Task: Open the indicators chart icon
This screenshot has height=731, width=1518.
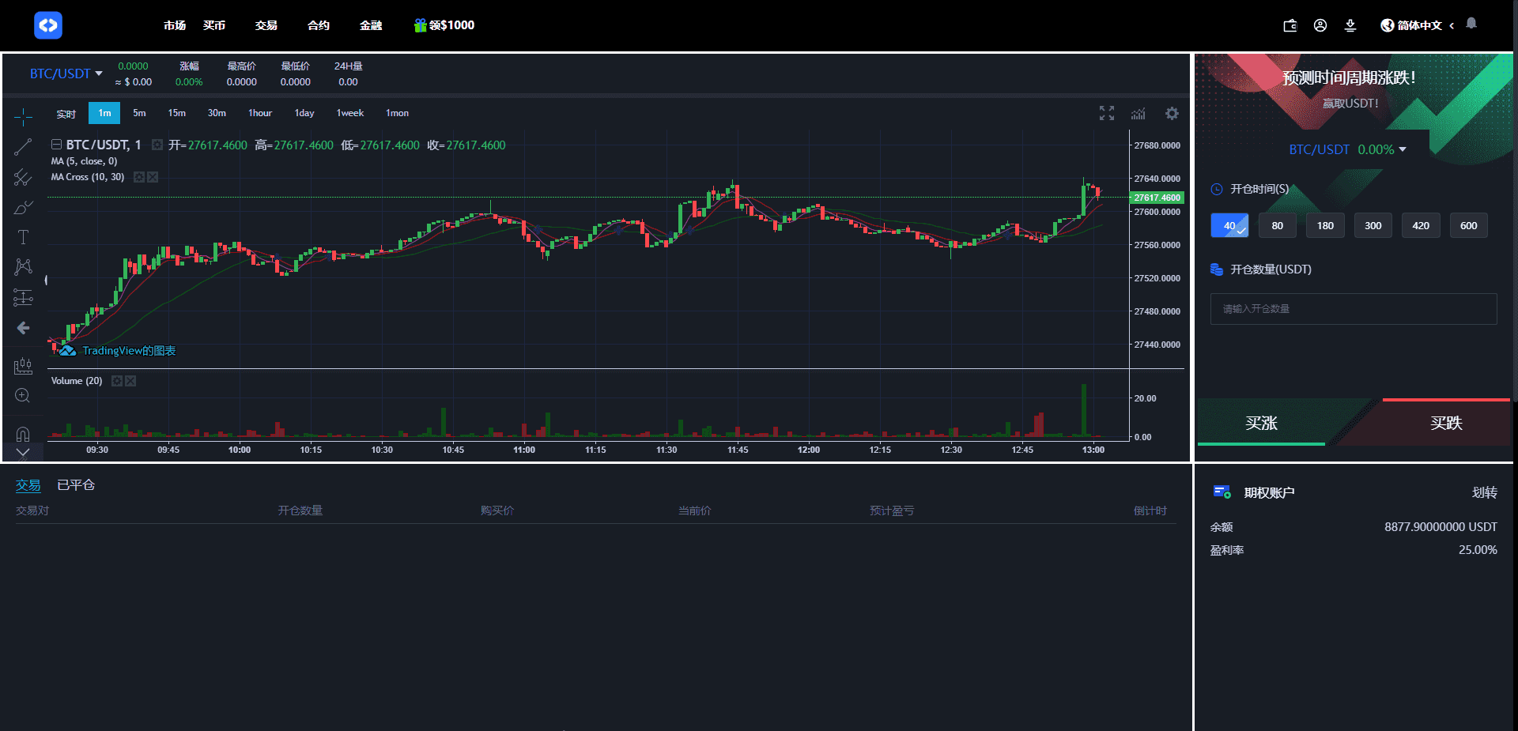Action: point(1138,114)
